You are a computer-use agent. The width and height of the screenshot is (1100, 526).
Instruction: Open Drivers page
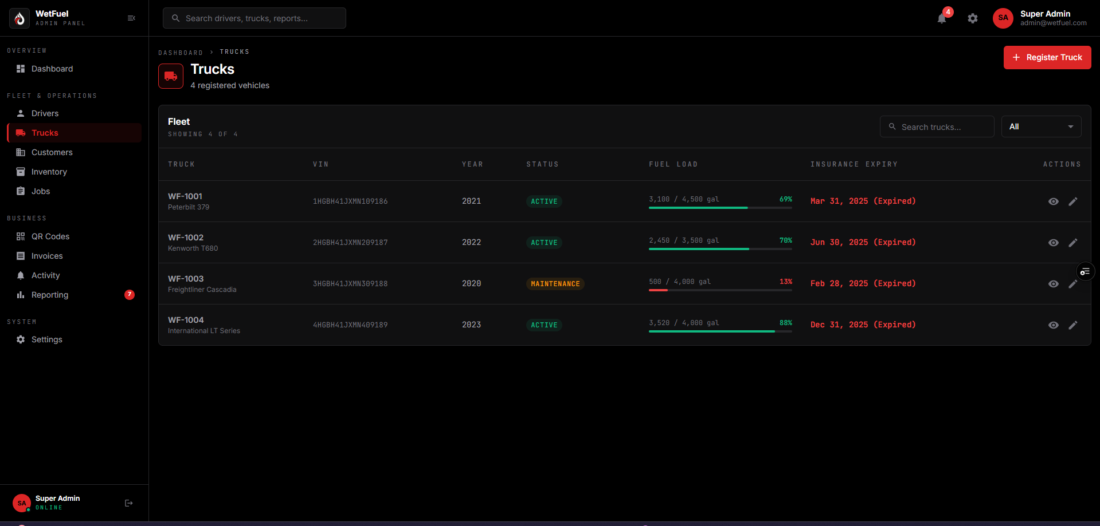pos(74,113)
